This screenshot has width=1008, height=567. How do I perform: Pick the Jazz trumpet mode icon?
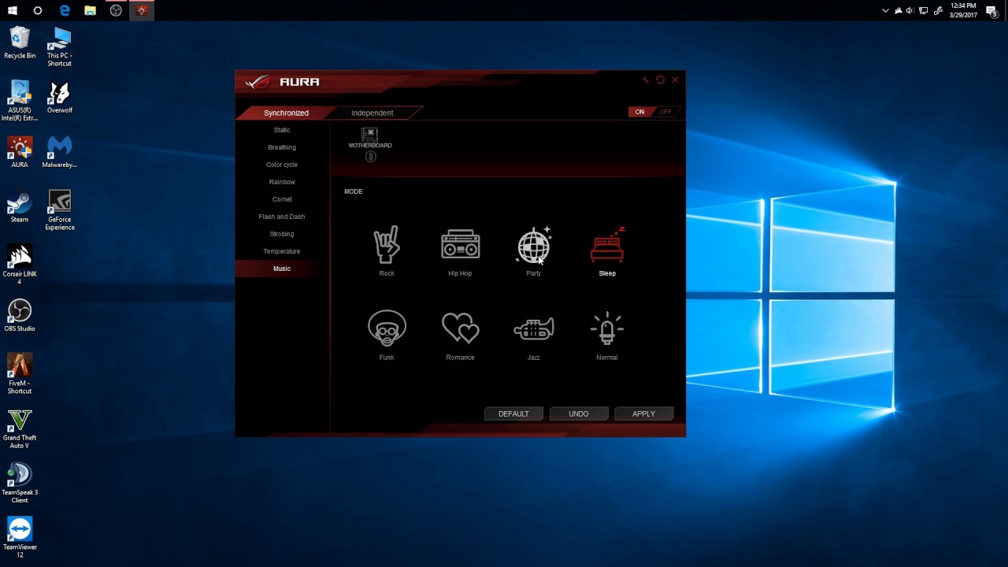point(533,328)
